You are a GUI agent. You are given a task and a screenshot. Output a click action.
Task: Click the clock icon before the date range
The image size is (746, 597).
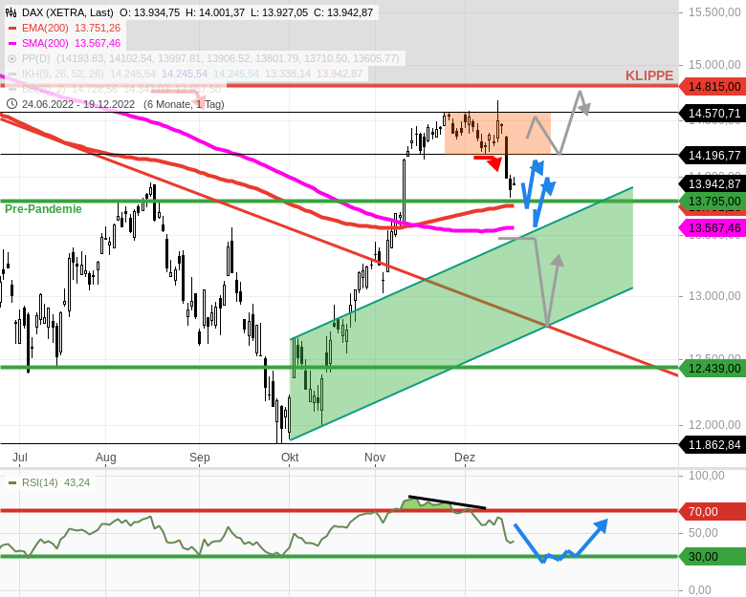(11, 104)
